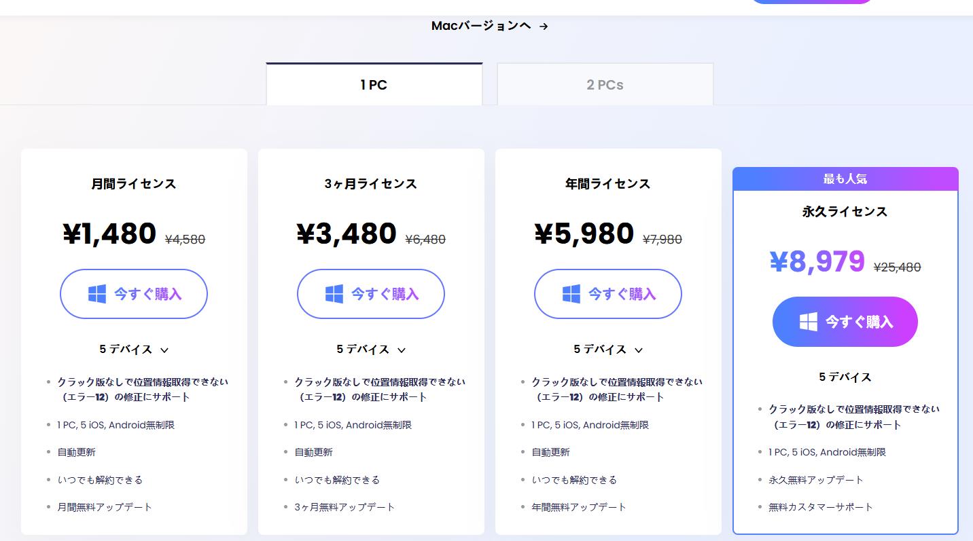
Task: Click いつでも解約できる in the annual license card
Action: (x=574, y=480)
